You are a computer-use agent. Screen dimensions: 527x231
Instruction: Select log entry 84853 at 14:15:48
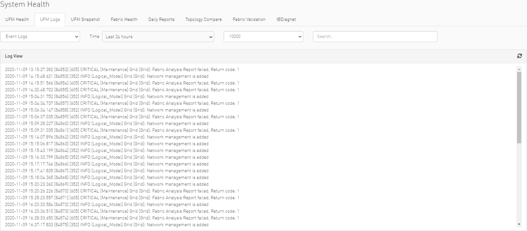point(106,77)
